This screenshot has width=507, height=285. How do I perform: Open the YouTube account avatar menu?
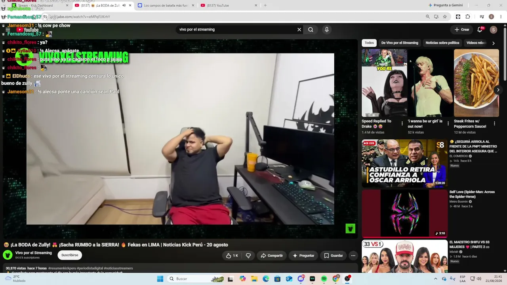point(493,30)
